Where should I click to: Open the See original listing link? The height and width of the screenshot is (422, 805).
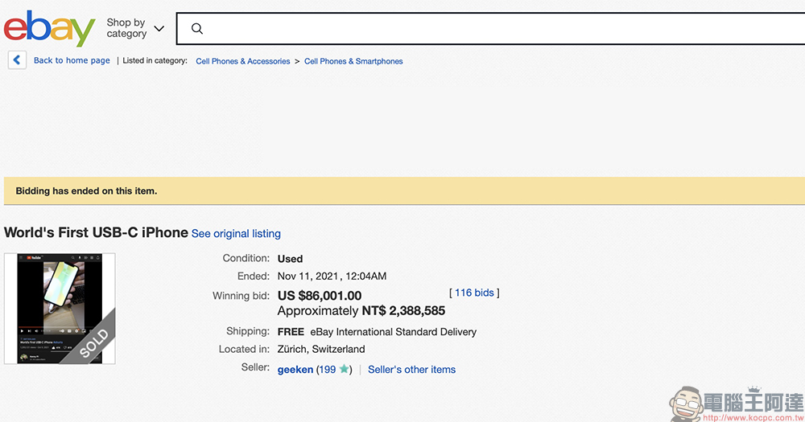pyautogui.click(x=236, y=234)
